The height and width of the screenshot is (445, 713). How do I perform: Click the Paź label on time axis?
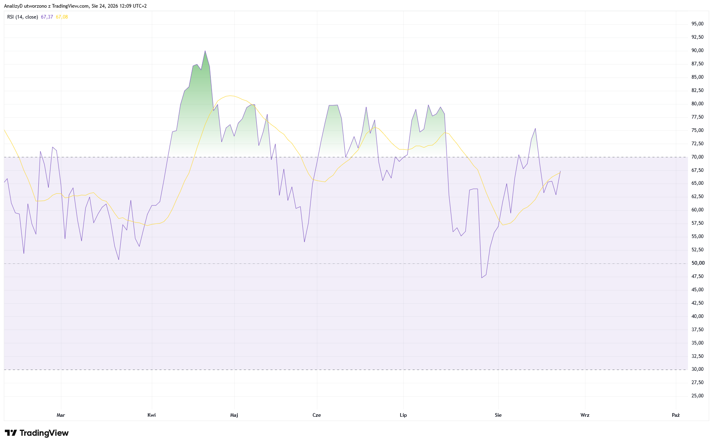tap(676, 415)
